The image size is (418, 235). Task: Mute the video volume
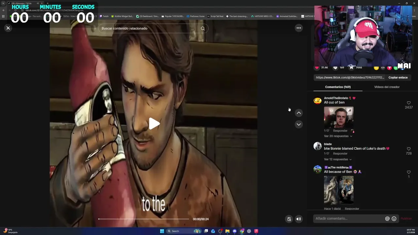click(x=298, y=219)
